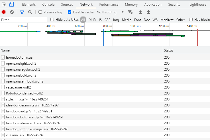The width and height of the screenshot is (210, 140).
Task: Select the famdoc-video-card.js request
Action: point(105,123)
